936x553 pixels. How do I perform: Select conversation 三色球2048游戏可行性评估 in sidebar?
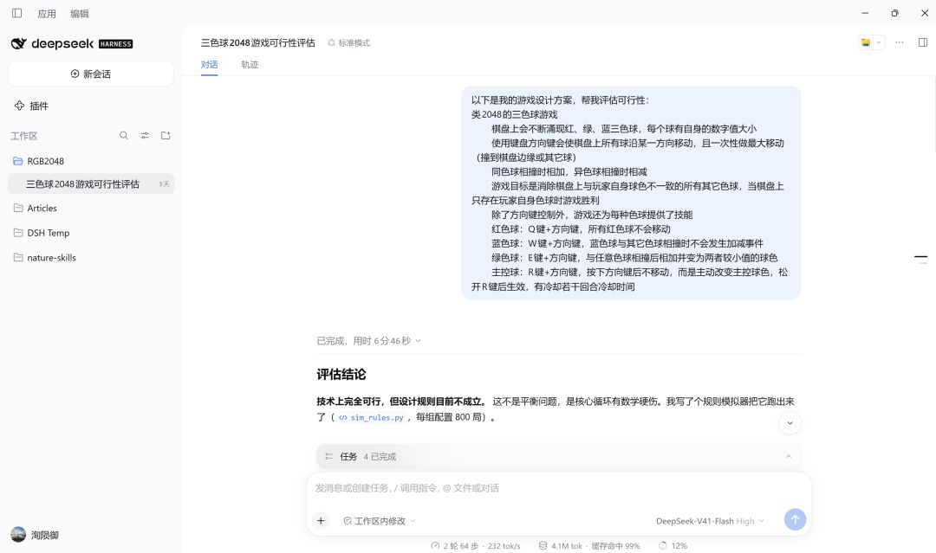tap(91, 184)
